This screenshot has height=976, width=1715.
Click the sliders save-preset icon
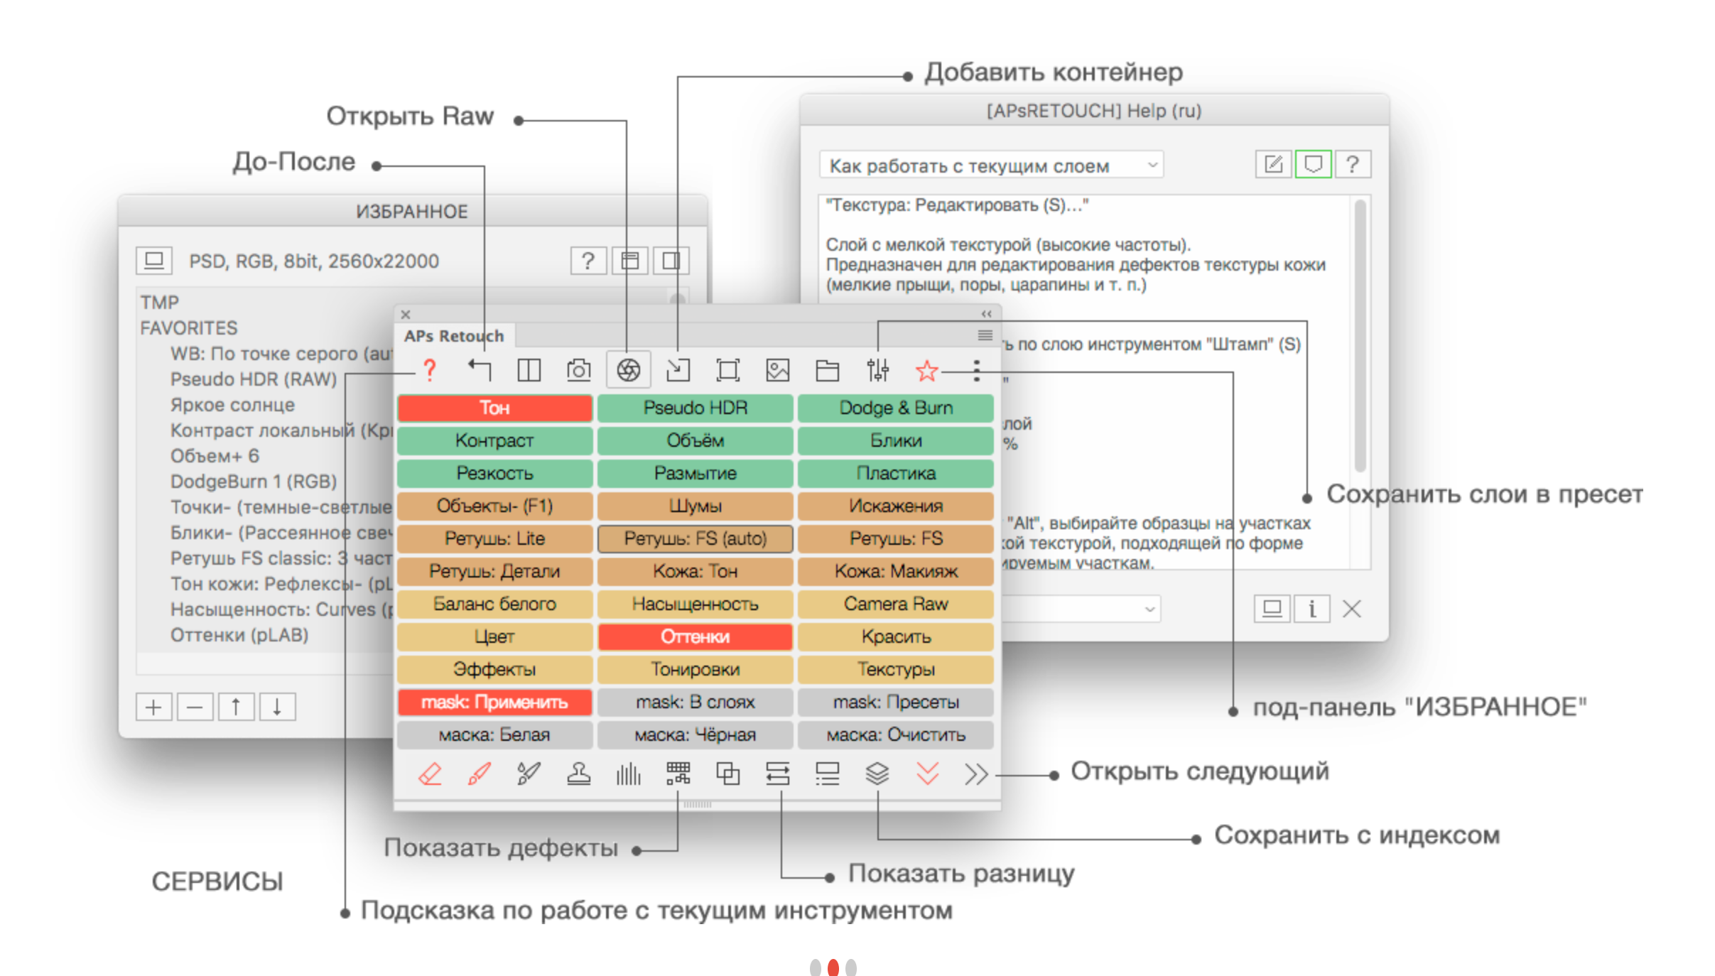877,370
